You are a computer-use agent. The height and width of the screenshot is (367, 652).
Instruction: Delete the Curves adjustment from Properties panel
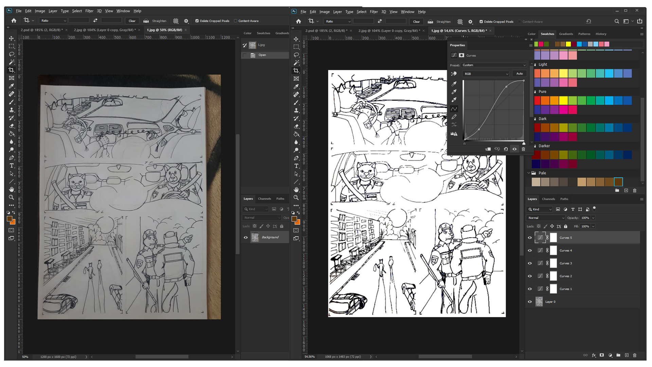(x=523, y=149)
